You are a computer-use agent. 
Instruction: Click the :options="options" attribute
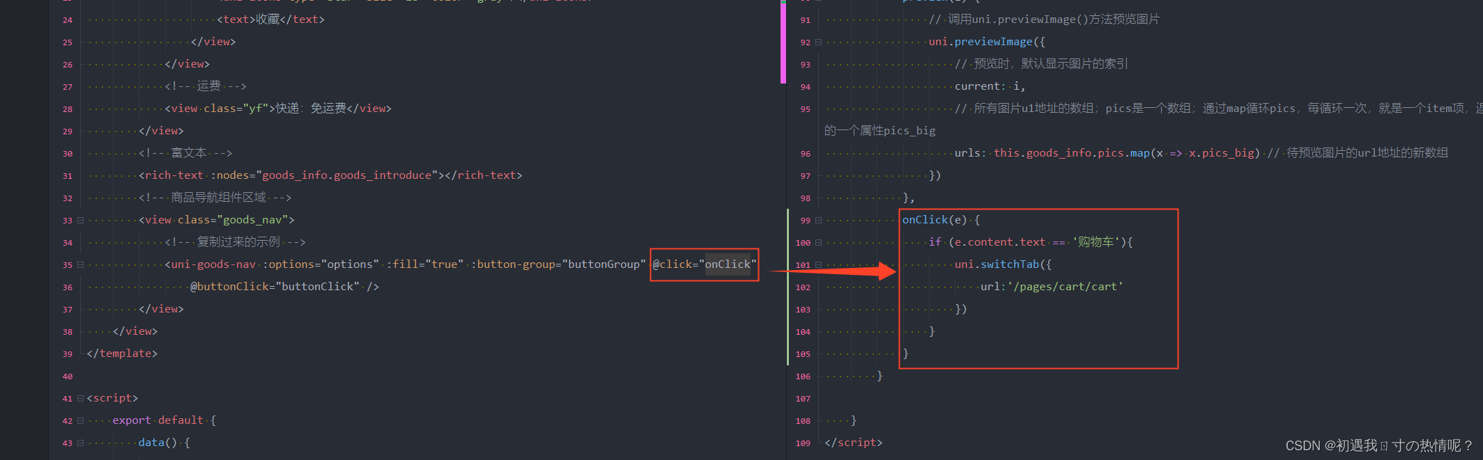coord(321,264)
